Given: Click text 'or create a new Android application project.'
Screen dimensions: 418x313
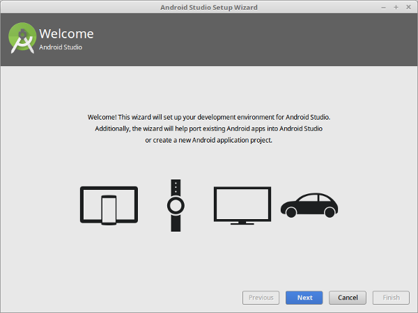Looking at the screenshot, I should pos(209,141).
